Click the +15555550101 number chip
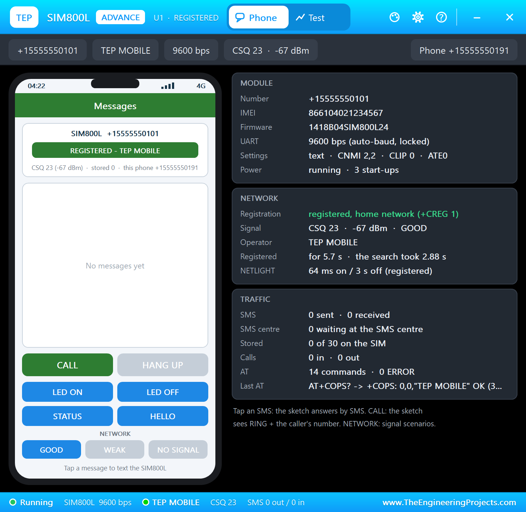The height and width of the screenshot is (512, 526). pos(48,50)
